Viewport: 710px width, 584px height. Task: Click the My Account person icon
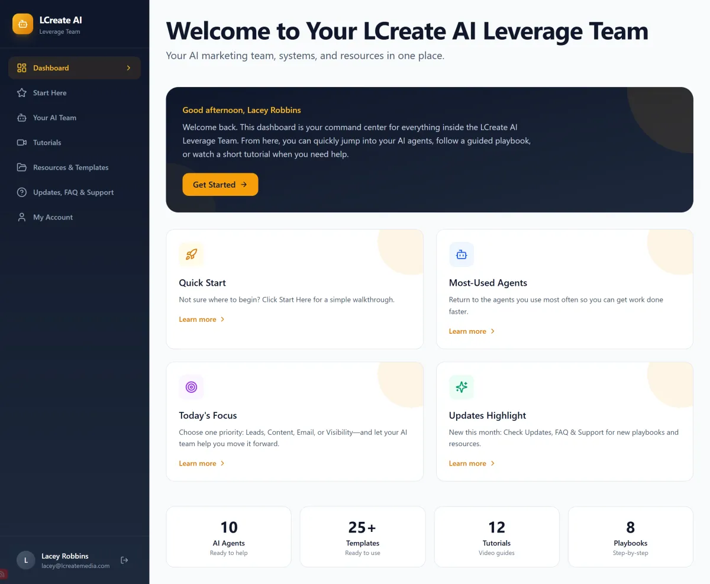22,217
